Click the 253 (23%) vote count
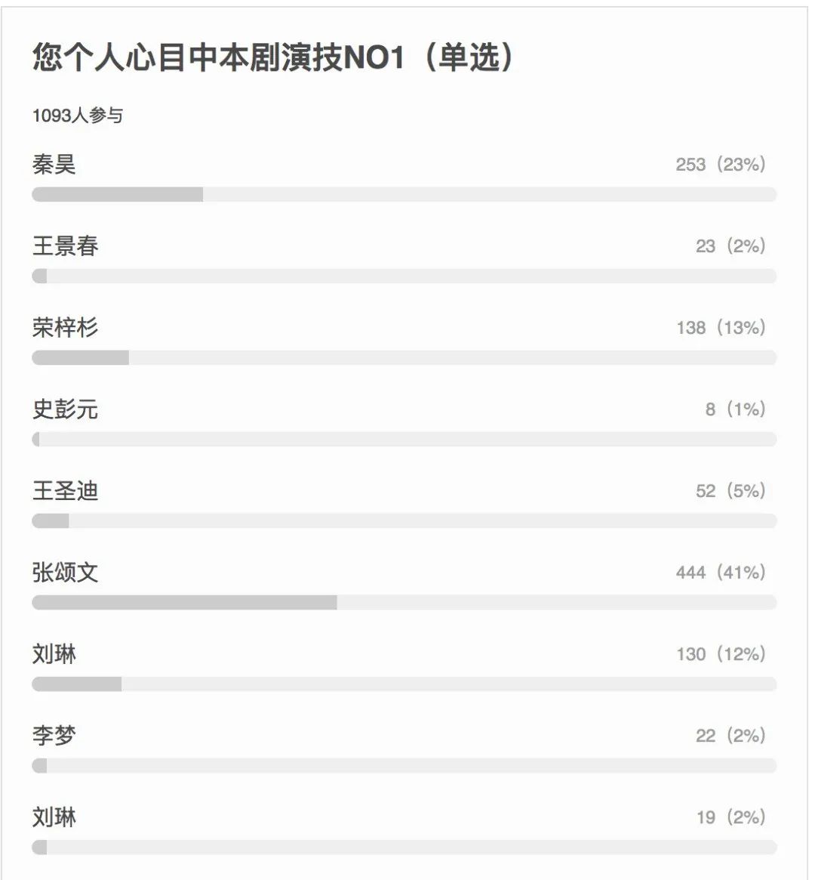This screenshot has width=815, height=880. (x=721, y=165)
